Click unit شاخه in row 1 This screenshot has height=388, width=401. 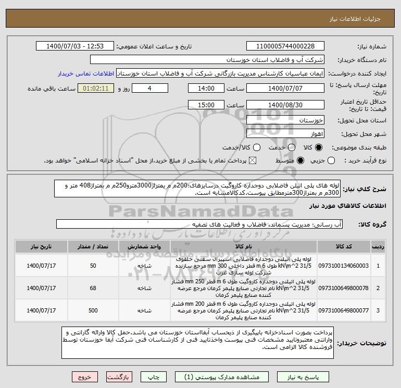pyautogui.click(x=144, y=266)
